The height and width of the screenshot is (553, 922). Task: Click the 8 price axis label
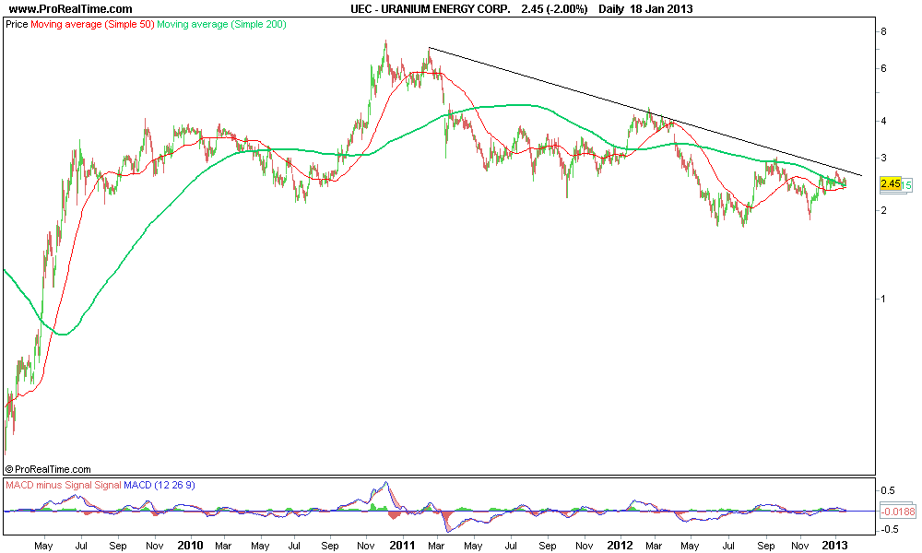click(x=883, y=31)
